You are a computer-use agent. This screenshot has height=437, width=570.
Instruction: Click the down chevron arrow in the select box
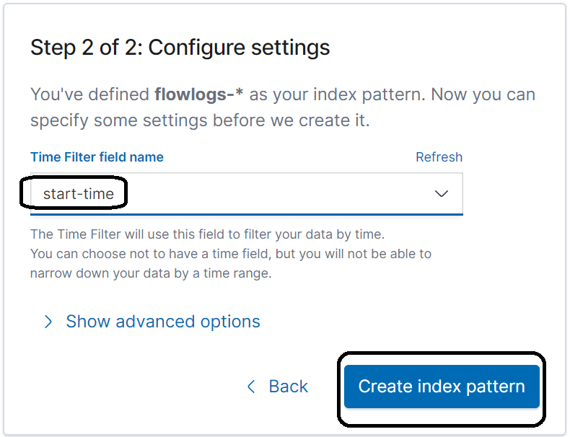pyautogui.click(x=442, y=193)
